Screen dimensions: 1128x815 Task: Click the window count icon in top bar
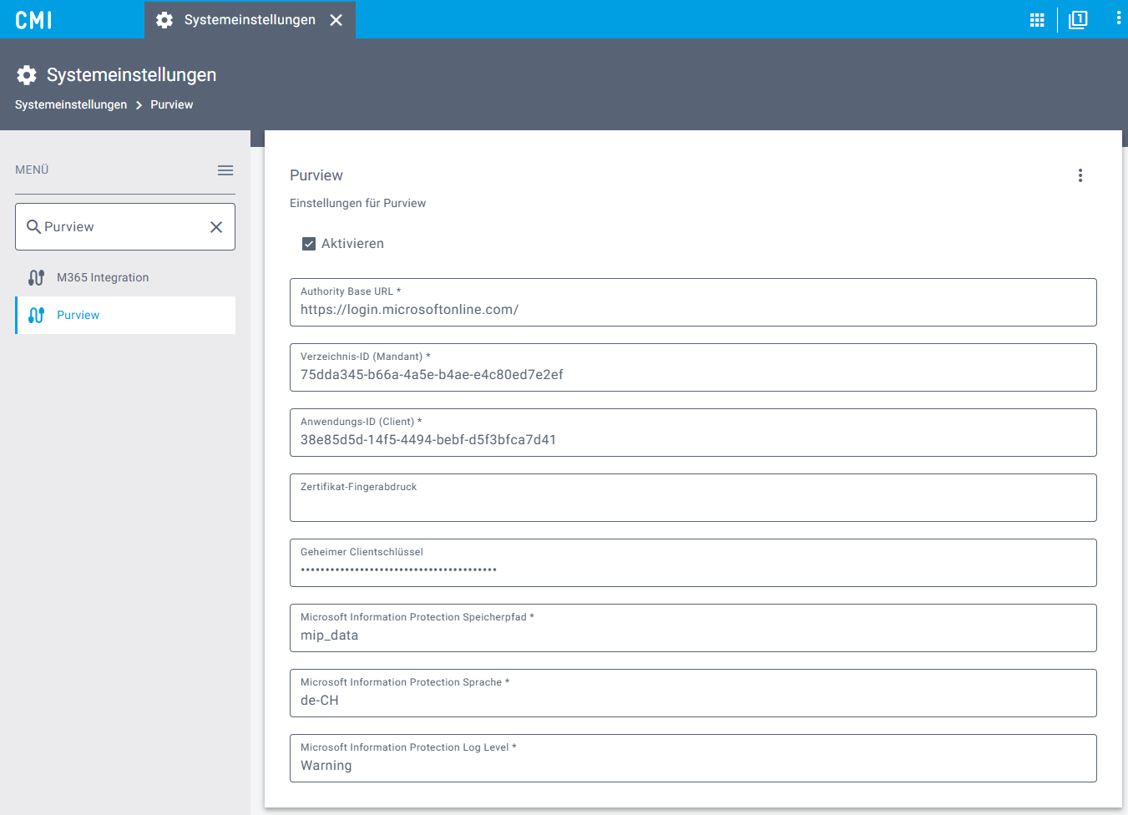(x=1078, y=19)
